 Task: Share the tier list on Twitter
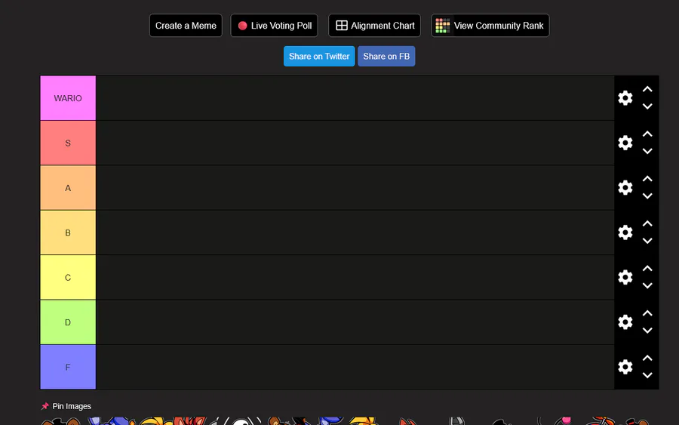click(x=319, y=57)
